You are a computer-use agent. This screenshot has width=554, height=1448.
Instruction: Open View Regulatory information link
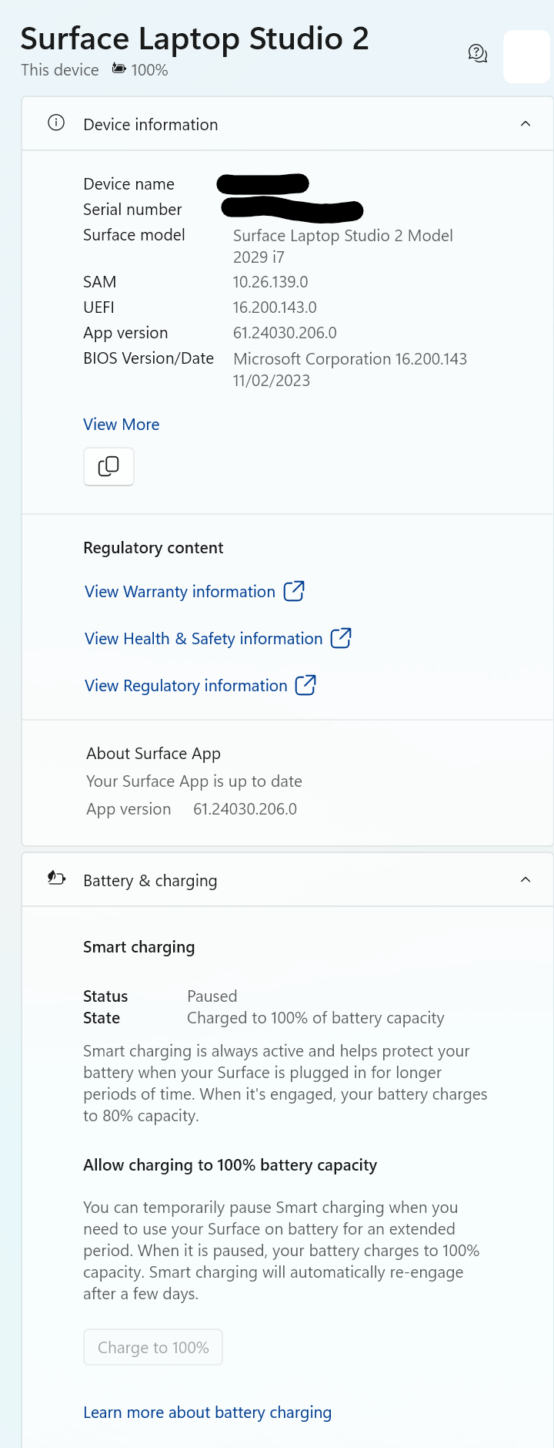click(186, 686)
